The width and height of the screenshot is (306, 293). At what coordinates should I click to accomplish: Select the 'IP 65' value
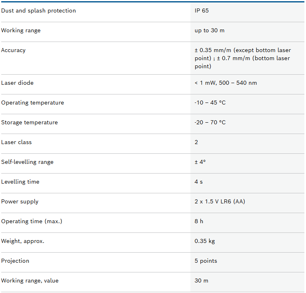point(202,11)
